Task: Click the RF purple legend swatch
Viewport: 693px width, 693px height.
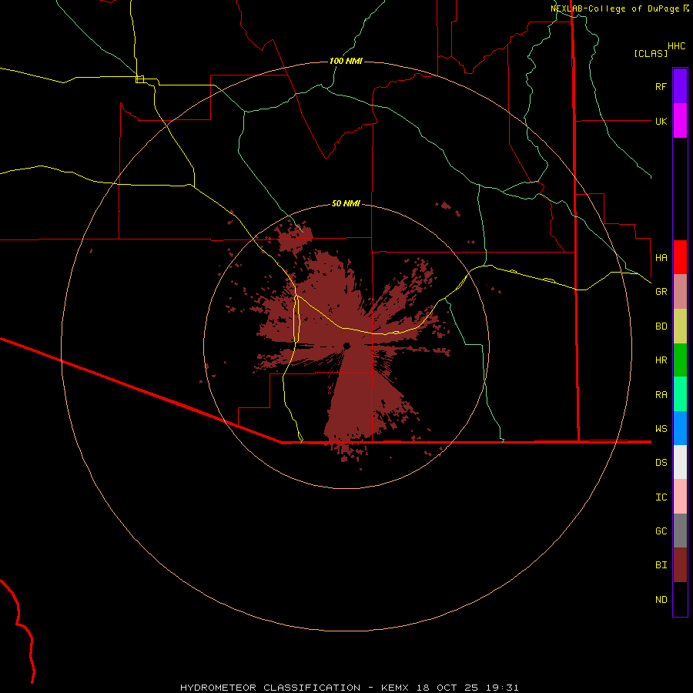Action: [x=680, y=86]
